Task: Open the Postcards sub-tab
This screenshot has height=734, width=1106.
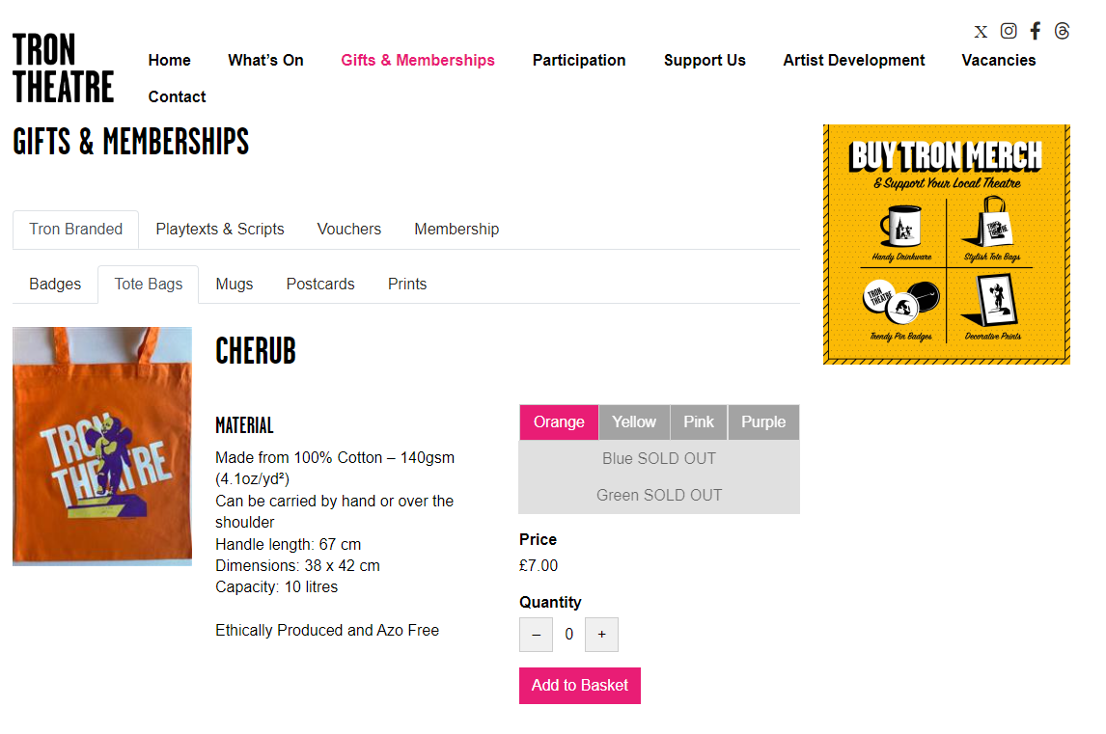Action: click(x=320, y=285)
